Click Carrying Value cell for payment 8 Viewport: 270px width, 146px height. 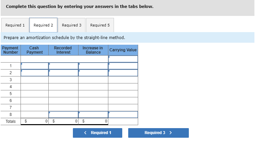click(123, 115)
